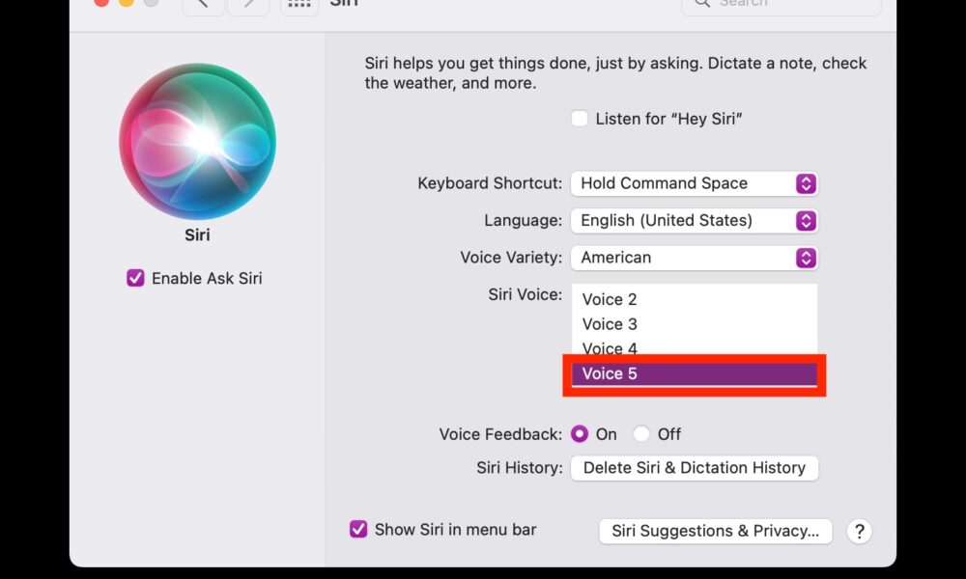Turn Voice Feedback Off
966x579 pixels.
pyautogui.click(x=641, y=434)
